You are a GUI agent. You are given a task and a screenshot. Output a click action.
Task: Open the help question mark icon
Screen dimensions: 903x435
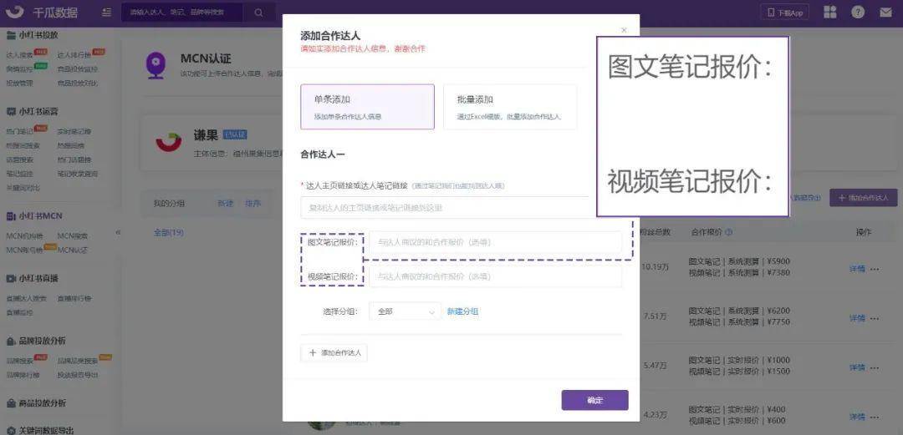click(858, 13)
